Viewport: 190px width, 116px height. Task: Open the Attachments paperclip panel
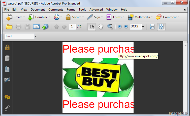[7, 108]
